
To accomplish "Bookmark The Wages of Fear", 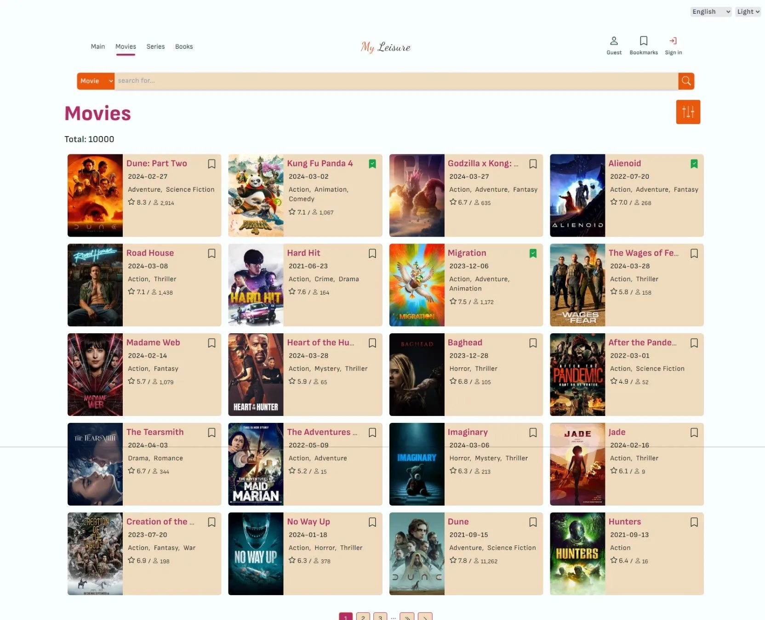I will click(694, 253).
